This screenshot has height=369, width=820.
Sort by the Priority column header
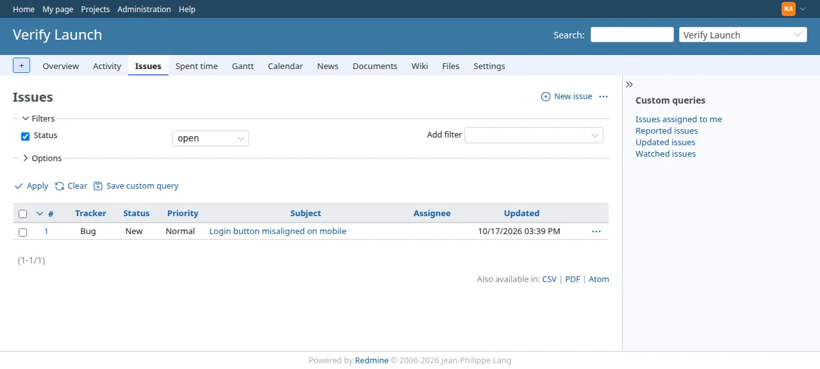click(x=183, y=214)
